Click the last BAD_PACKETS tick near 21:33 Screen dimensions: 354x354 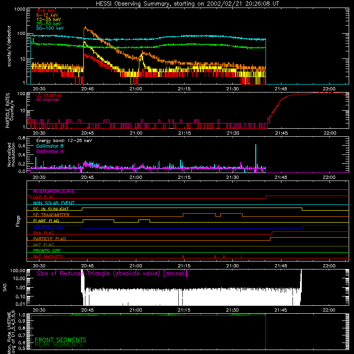(x=241, y=257)
